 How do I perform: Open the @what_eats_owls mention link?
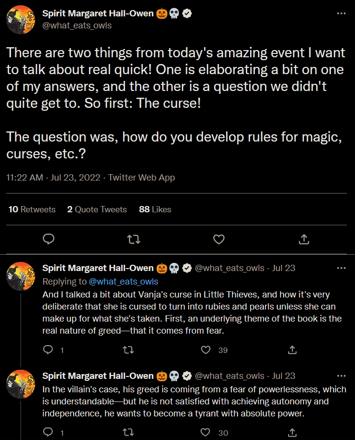coord(123,281)
